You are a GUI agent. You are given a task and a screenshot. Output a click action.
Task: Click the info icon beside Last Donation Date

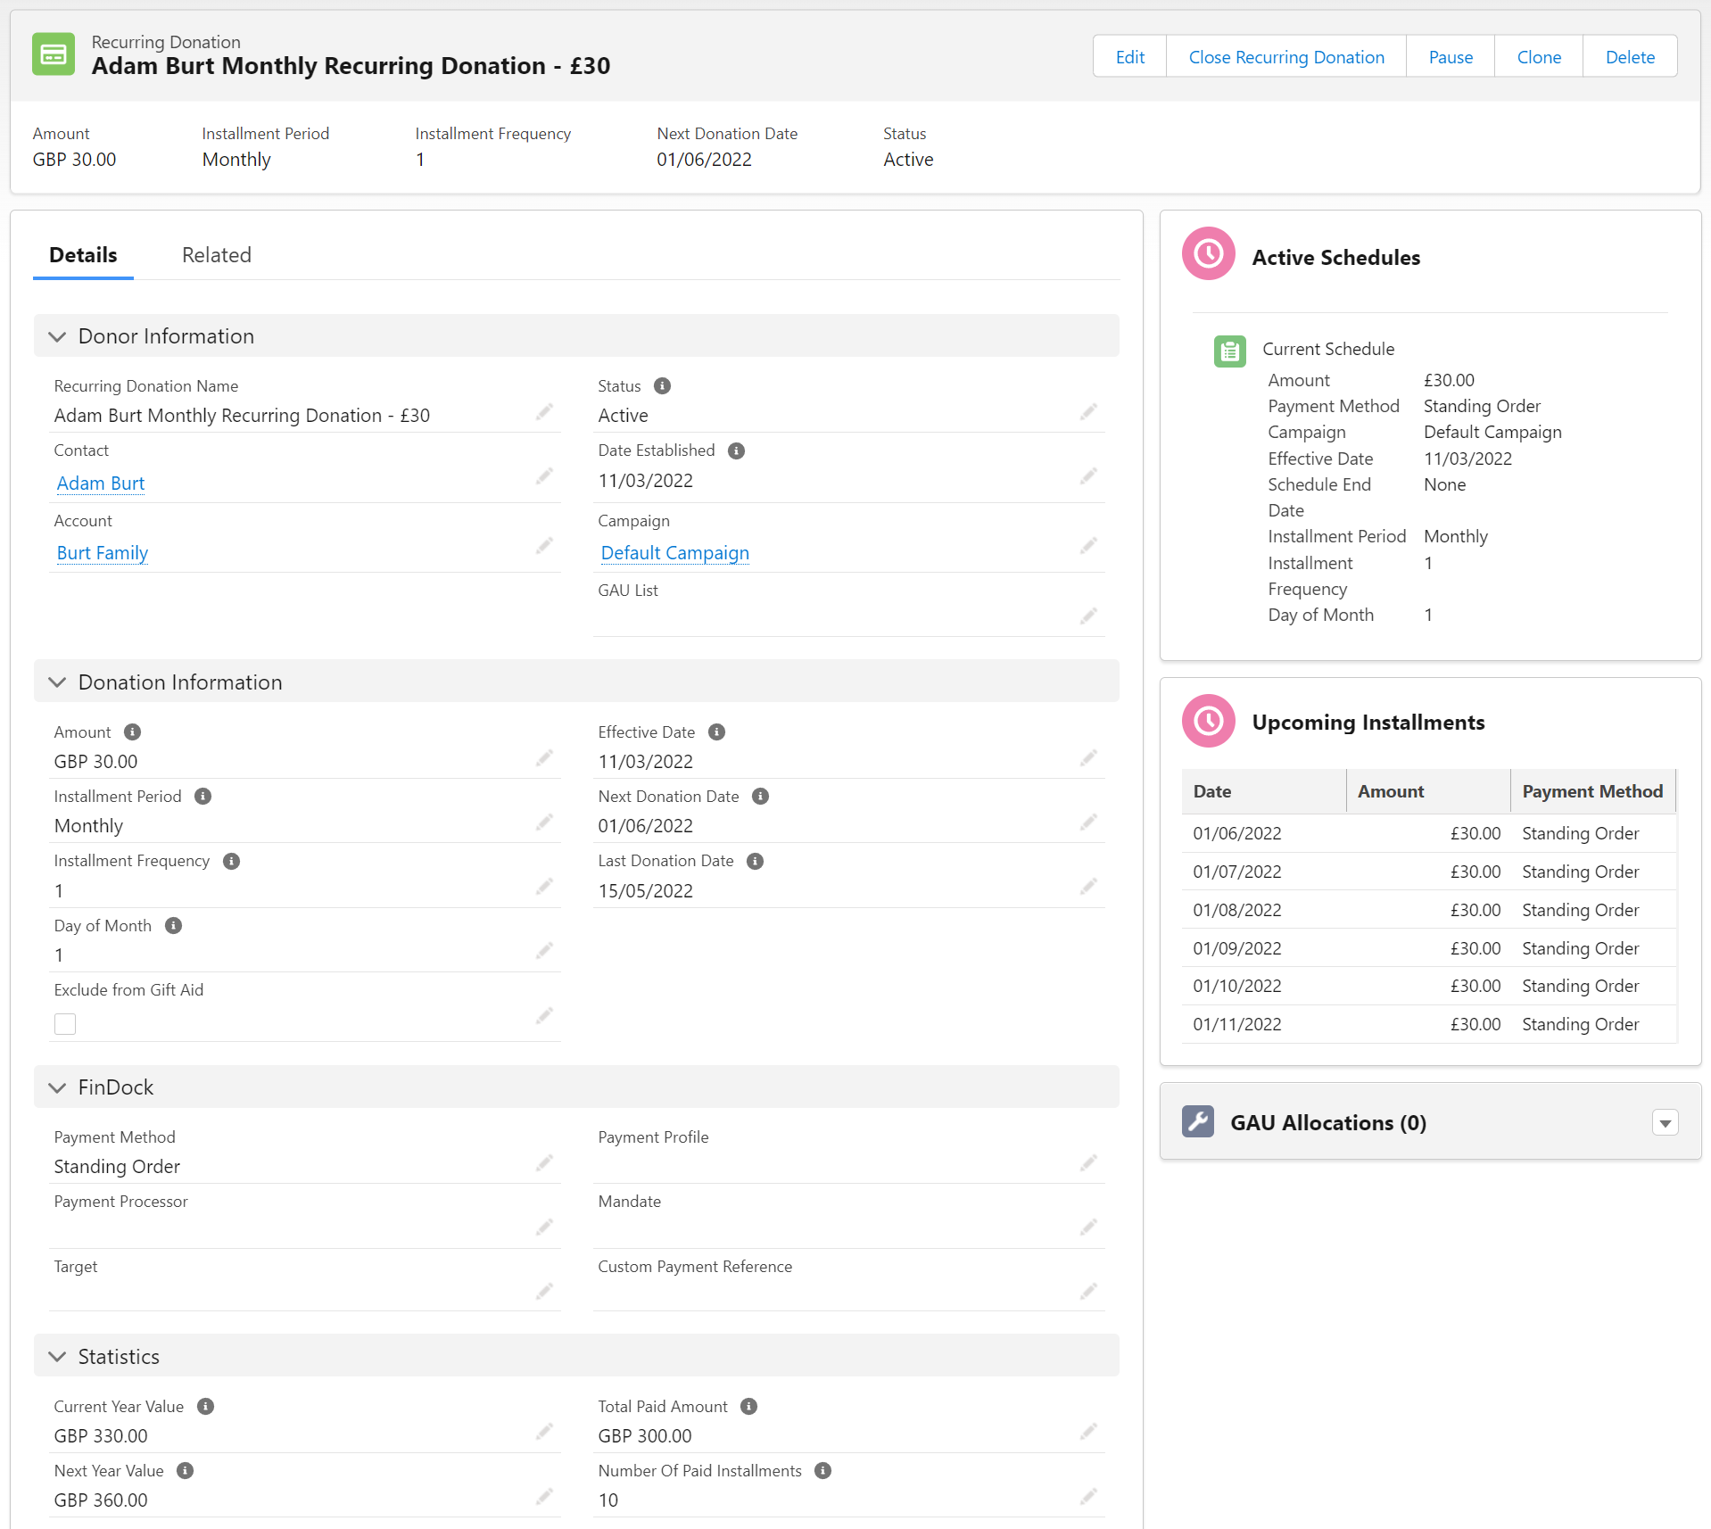pyautogui.click(x=755, y=861)
